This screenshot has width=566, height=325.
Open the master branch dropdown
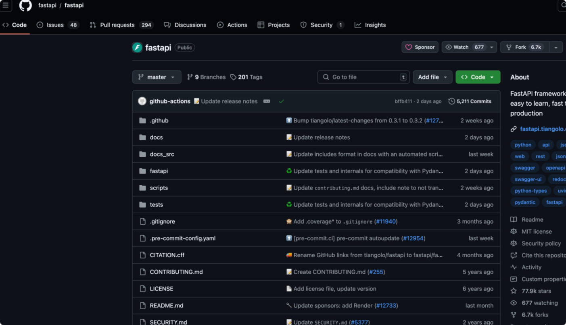[157, 77]
